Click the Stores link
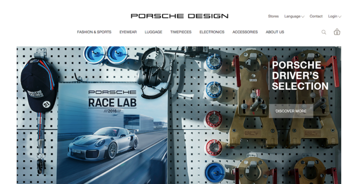The height and width of the screenshot is (184, 354). coord(273,16)
